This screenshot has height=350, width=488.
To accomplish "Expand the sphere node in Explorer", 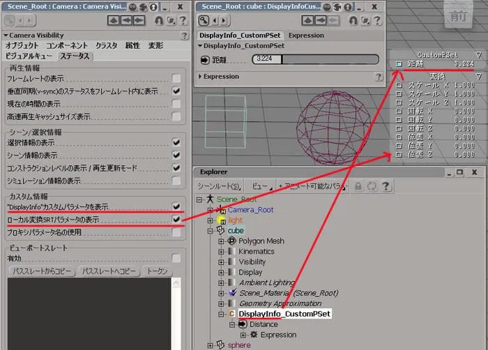I will [x=210, y=345].
